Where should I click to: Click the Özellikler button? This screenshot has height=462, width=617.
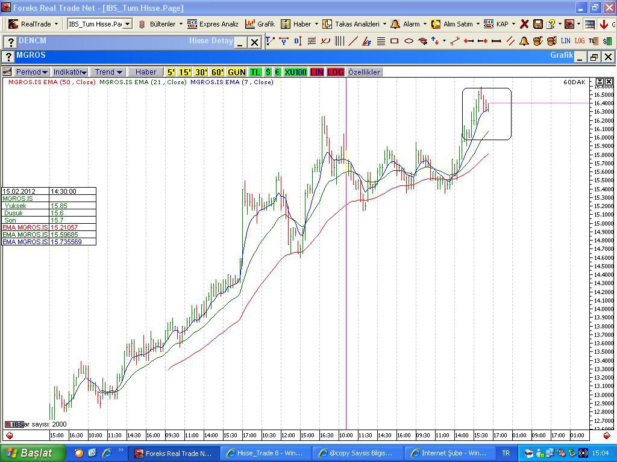click(x=364, y=72)
